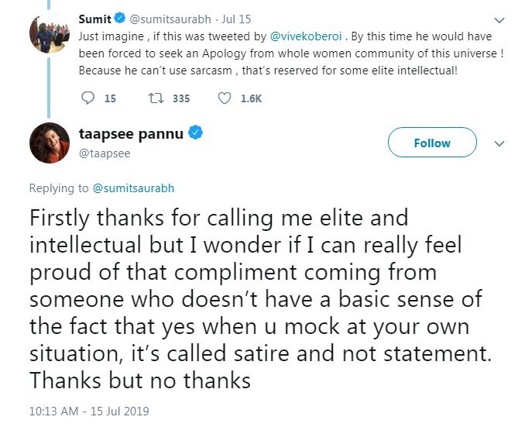Click the reply speech bubble icon
The height and width of the screenshot is (427, 532).
[x=87, y=98]
